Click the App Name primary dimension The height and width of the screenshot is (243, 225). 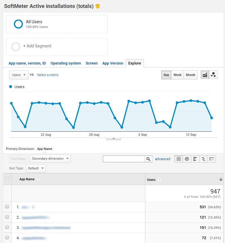[x=45, y=149]
